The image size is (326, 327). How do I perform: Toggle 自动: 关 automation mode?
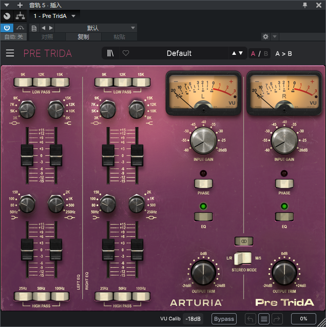pos(13,37)
